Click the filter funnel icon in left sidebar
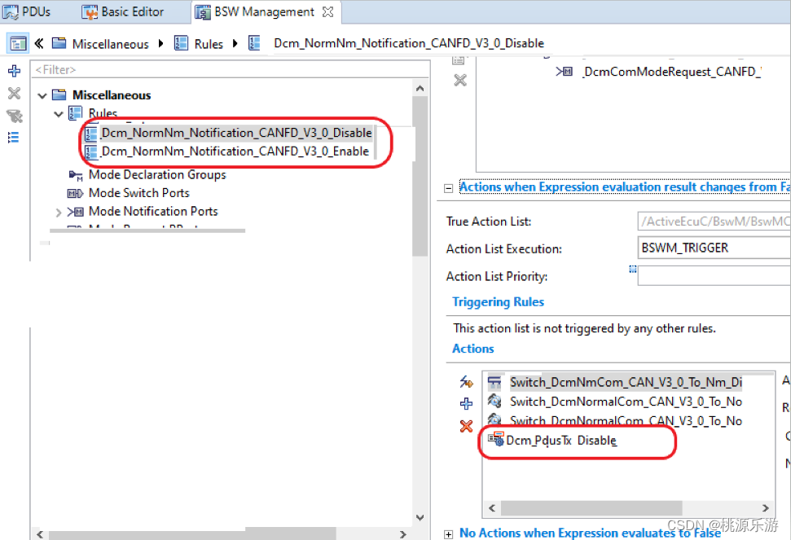 14,116
